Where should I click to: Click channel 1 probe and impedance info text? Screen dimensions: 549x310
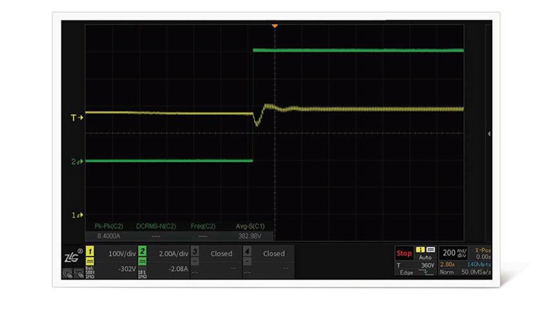[x=90, y=273]
